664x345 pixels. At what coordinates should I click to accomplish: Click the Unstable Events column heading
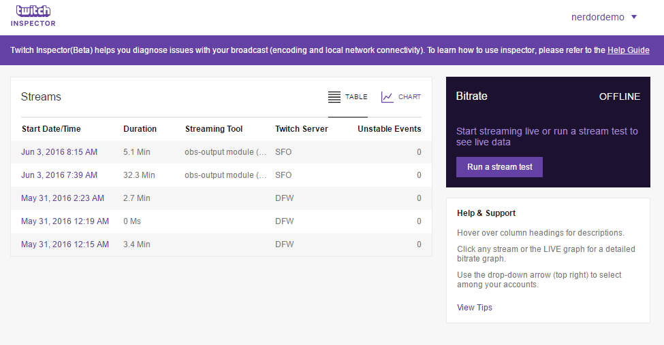tap(389, 129)
